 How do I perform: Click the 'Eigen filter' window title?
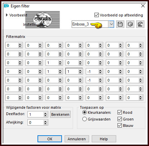tap(20, 6)
